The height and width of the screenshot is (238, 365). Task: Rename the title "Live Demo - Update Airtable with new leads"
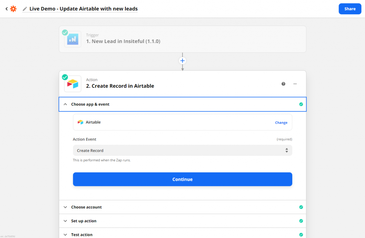pos(83,9)
